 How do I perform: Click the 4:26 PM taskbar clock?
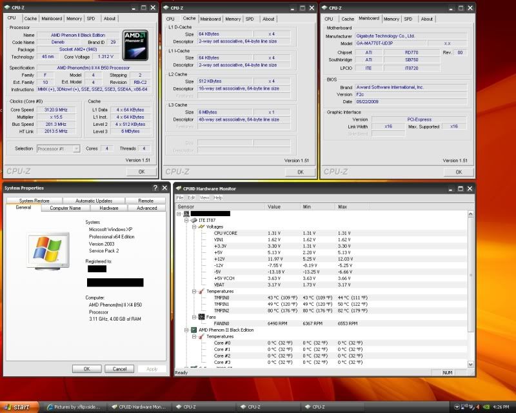pyautogui.click(x=501, y=407)
